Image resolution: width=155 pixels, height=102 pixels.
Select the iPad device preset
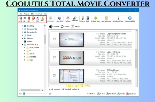[88, 19]
